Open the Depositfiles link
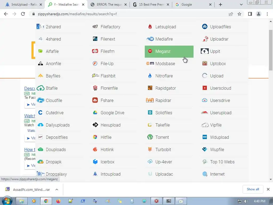Viewport: 273px width, 205px height. [x=57, y=137]
